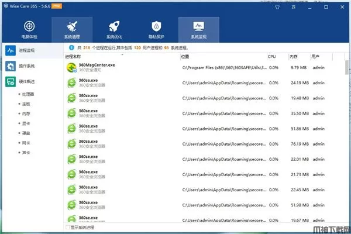Viewport: 351px width, 234px height.
Task: Click the 24.19 MB memory value
Action: 300,83
